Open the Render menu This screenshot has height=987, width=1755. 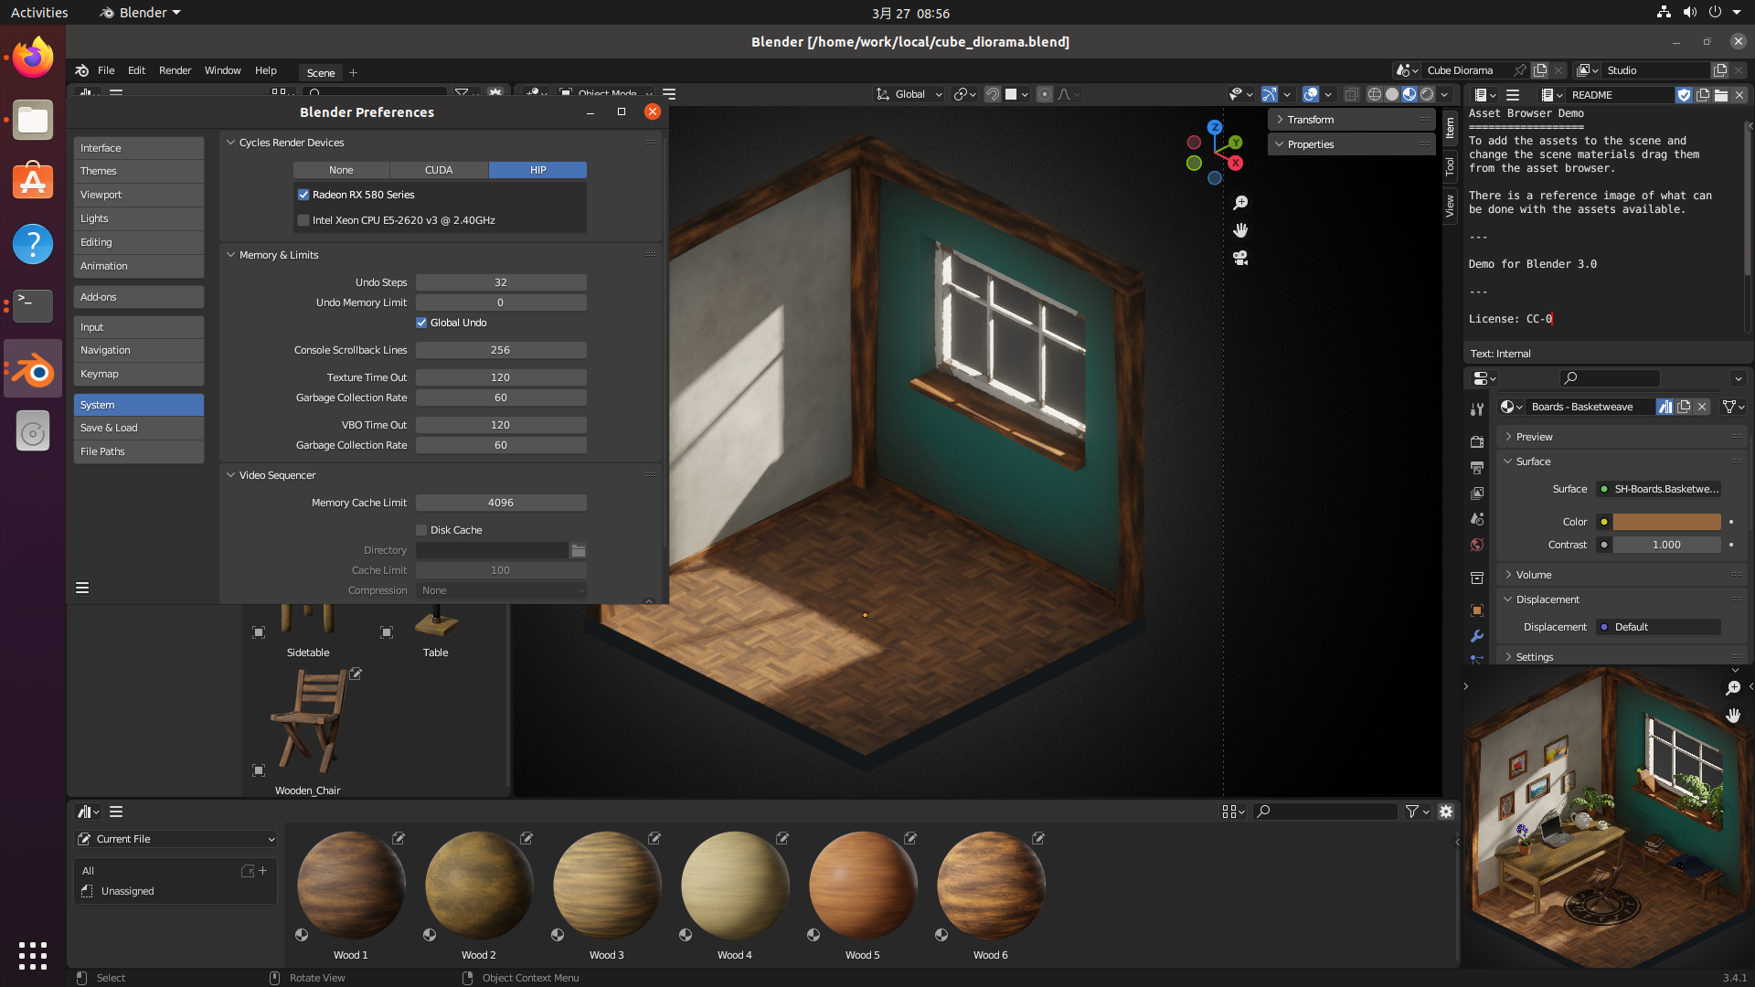tap(175, 70)
